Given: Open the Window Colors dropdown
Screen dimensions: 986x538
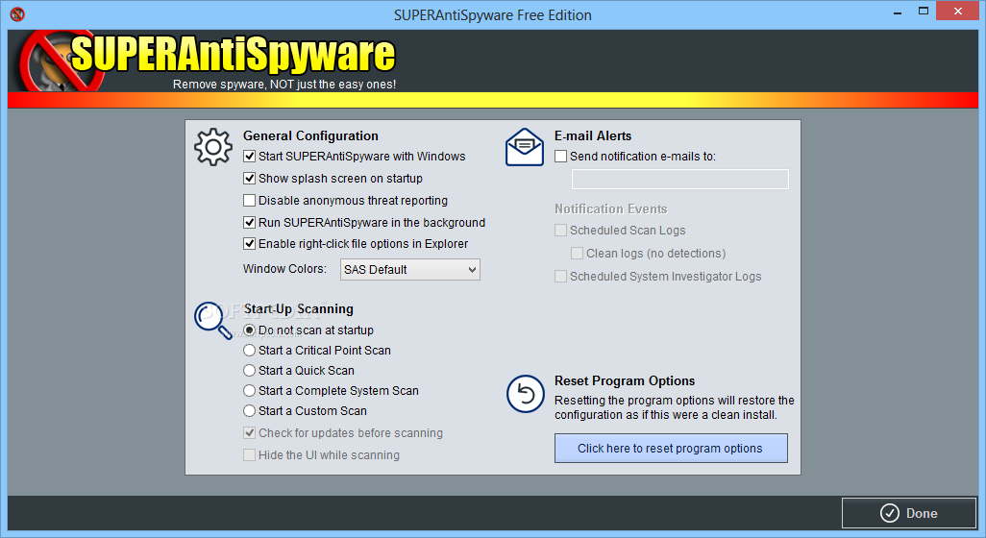Looking at the screenshot, I should coord(410,270).
